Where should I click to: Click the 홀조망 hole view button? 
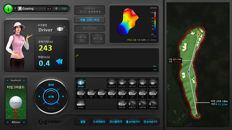51,85
